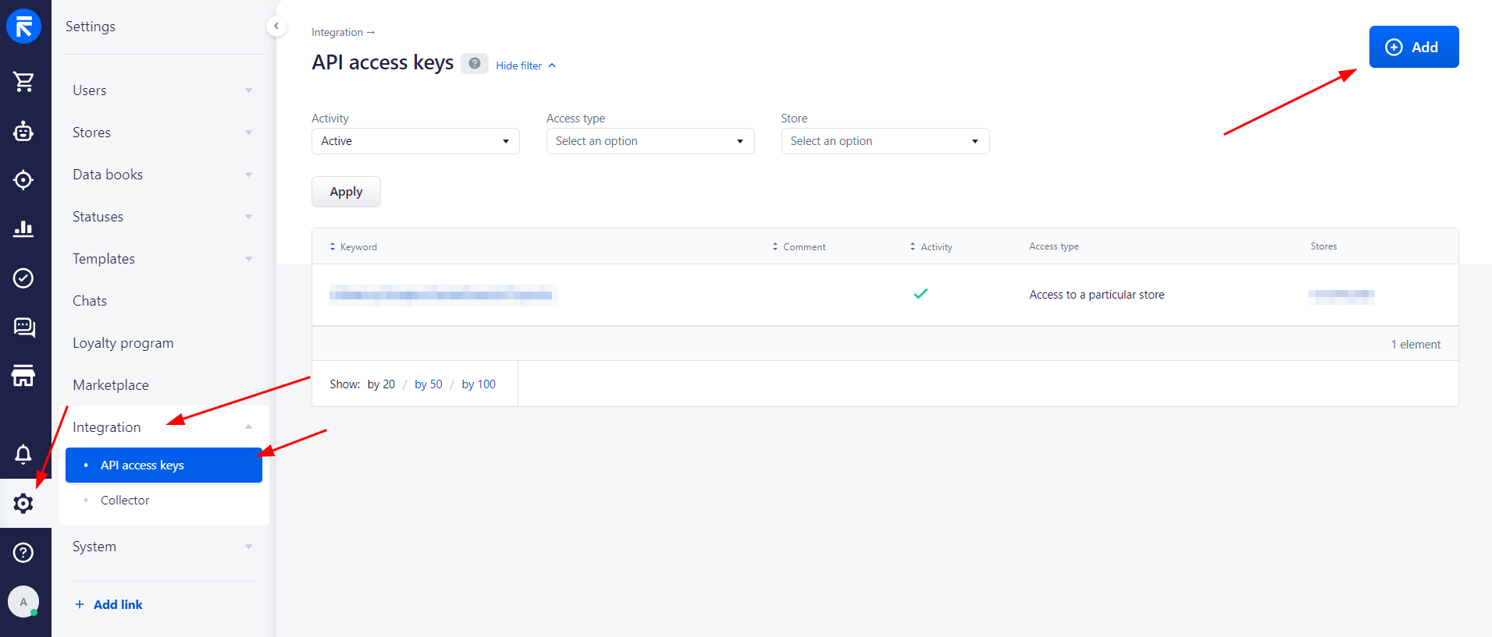The width and height of the screenshot is (1492, 637).
Task: Open the Activity dropdown set to Active
Action: 415,141
